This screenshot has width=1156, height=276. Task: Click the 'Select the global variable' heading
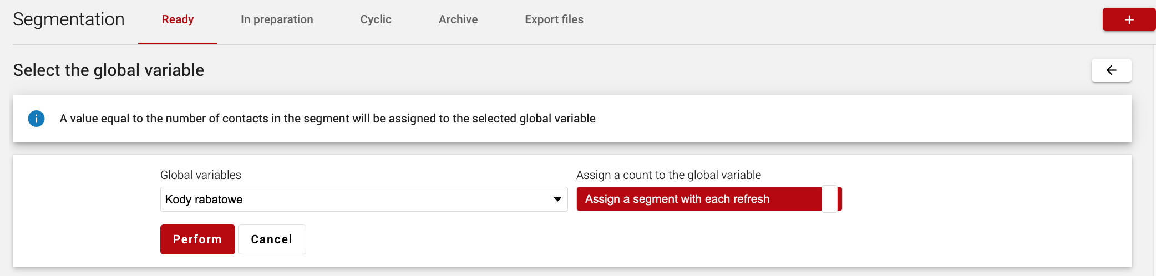[109, 70]
